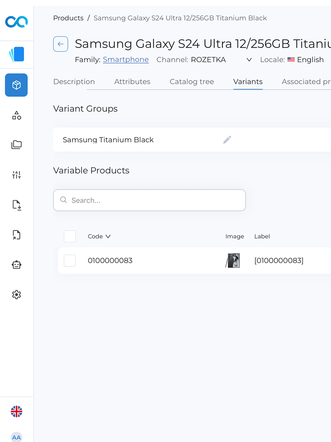Click the label [0100000083] cell
Viewport: 331px width, 442px height.
pos(279,260)
